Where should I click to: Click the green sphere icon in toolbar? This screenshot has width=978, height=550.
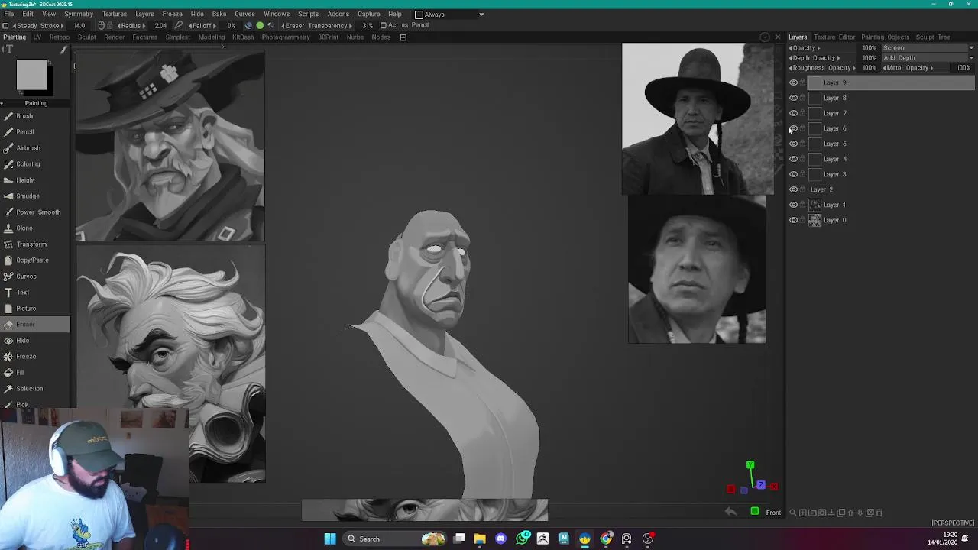260,25
